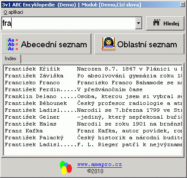The image size is (187, 178).
Task: Select the Frantisek Ladisl. Rieger entry
Action: tap(93, 144)
